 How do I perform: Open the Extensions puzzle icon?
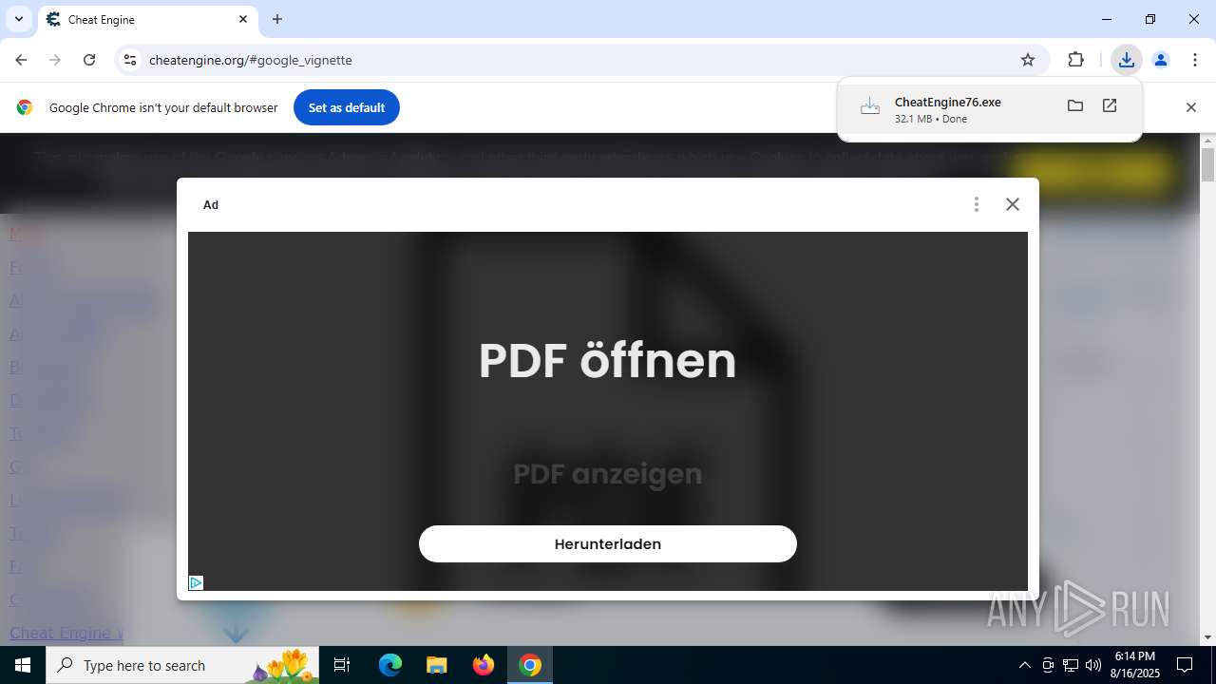coord(1076,60)
